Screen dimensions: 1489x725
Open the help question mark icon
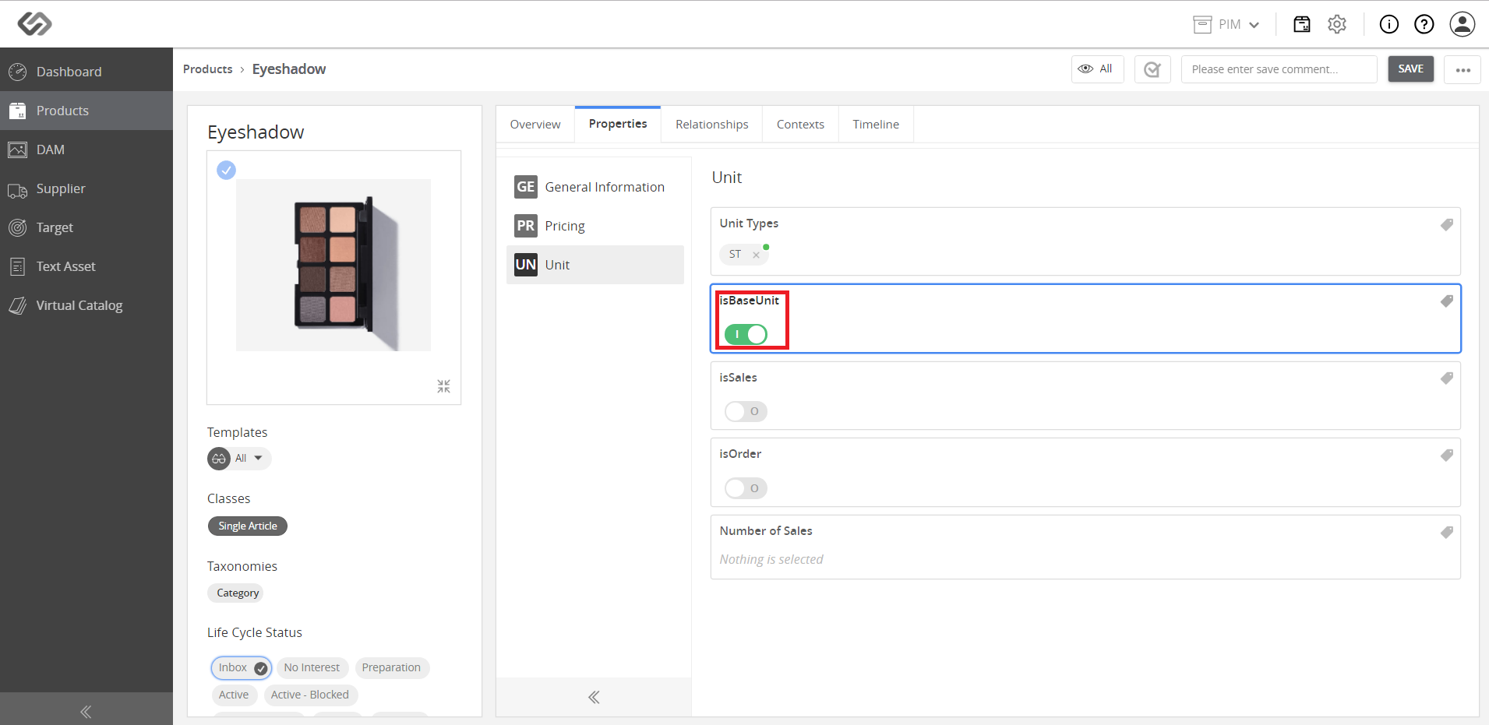point(1424,24)
